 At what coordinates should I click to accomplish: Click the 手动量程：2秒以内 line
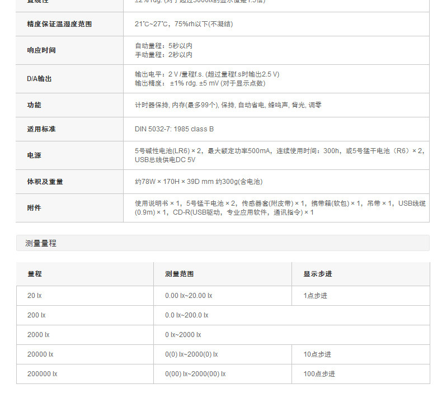click(x=163, y=55)
